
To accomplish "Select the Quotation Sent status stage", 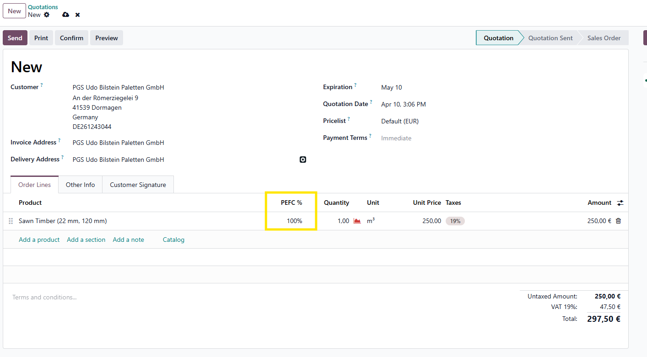I will pos(550,38).
